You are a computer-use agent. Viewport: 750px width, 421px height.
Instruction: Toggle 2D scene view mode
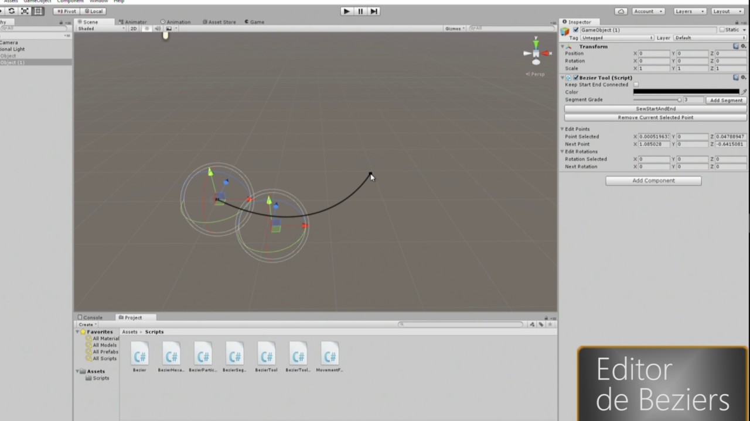coord(134,29)
